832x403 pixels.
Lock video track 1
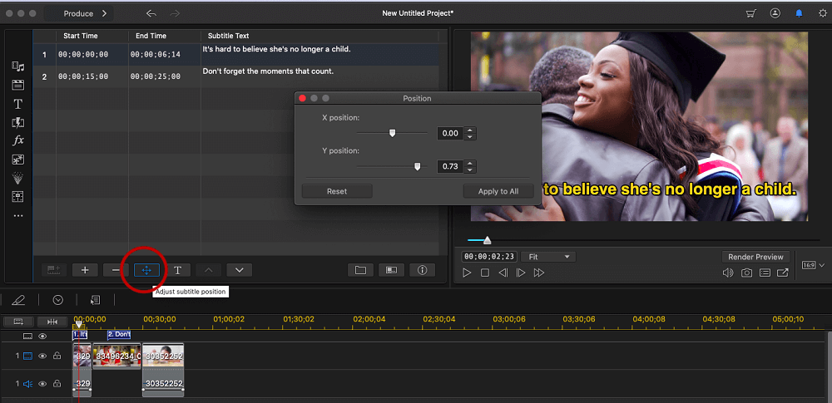click(x=57, y=356)
